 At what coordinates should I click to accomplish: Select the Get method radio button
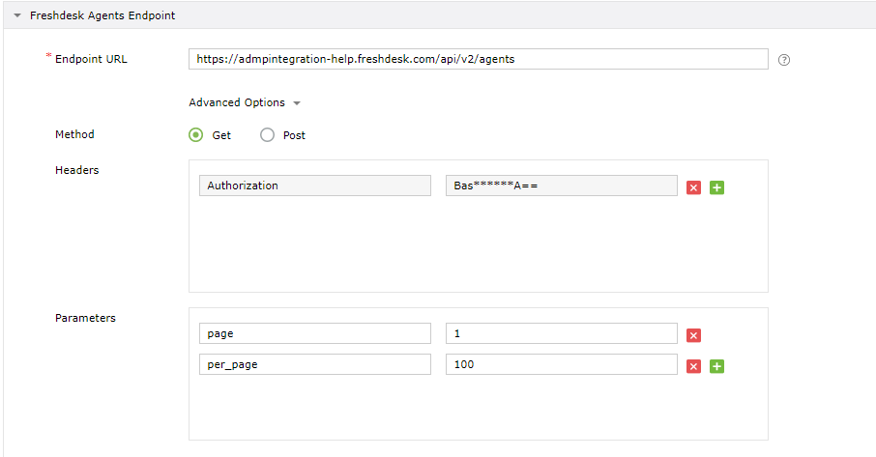[x=196, y=135]
